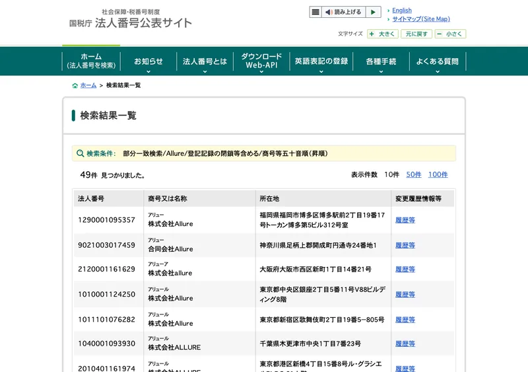Screen dimensions: 528x372
Task: Show 100件 results per page
Action: click(x=438, y=174)
